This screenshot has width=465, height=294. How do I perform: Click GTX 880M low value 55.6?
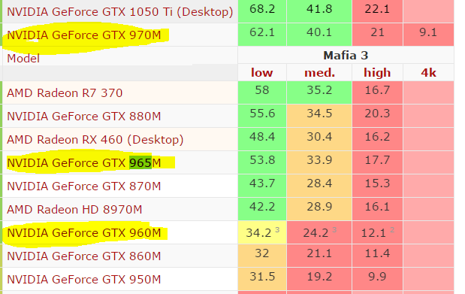[x=262, y=114]
